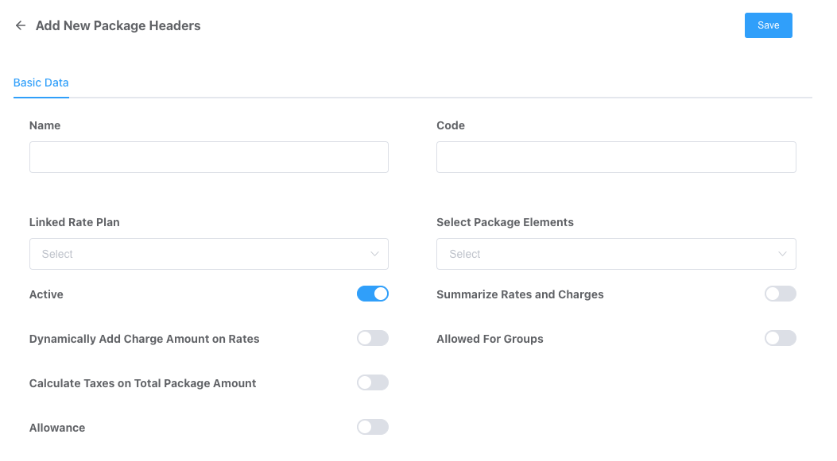Switch on the Allowance toggle
The width and height of the screenshot is (837, 461).
pos(372,428)
